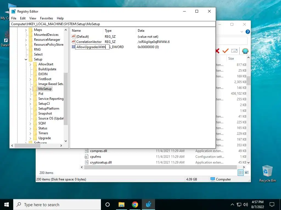Select the Maps folder icon
This screenshot has width=281, height=210.
(x=30, y=30)
